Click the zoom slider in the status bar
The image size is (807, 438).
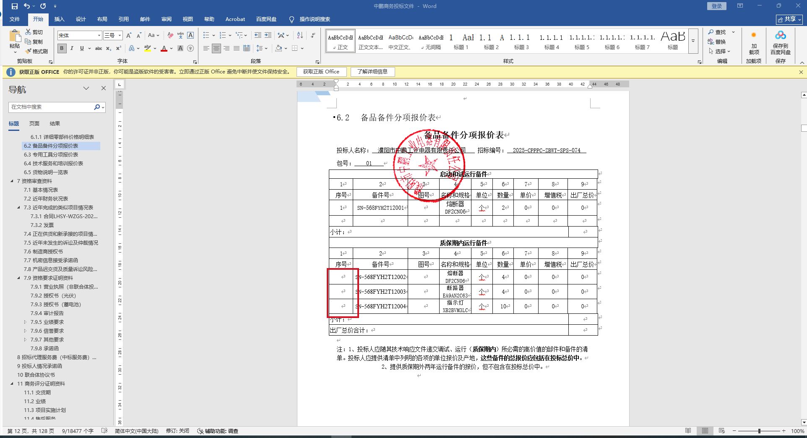759,431
